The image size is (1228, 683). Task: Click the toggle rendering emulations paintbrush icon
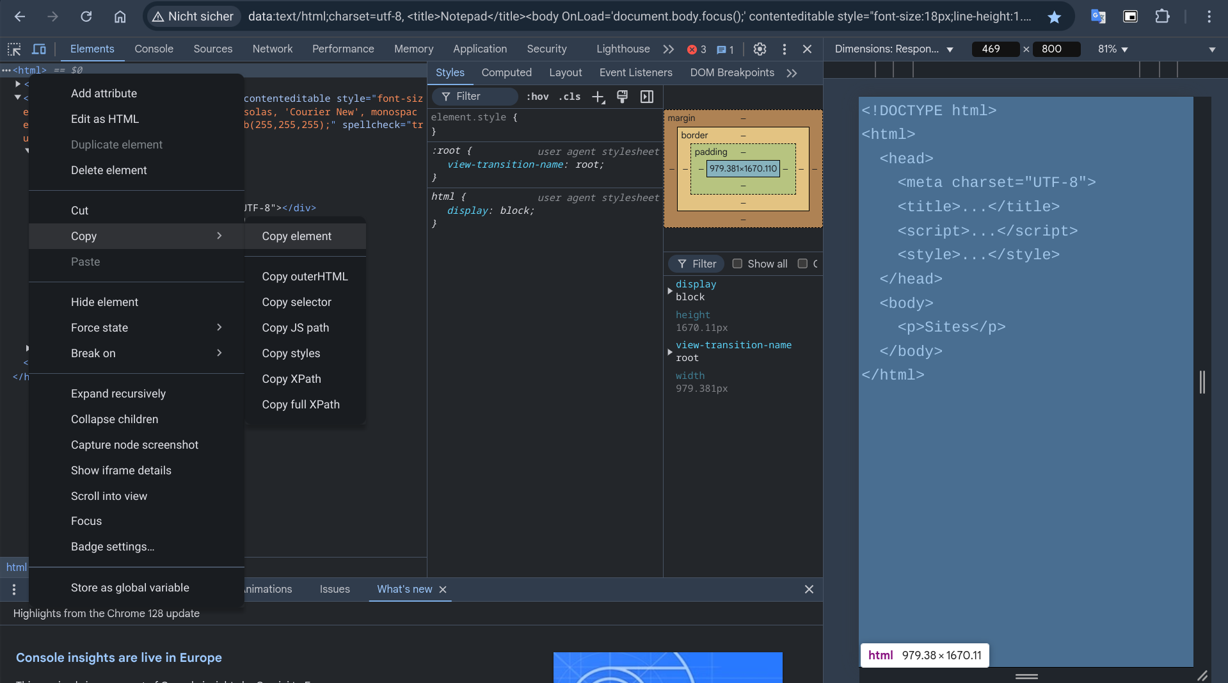622,97
